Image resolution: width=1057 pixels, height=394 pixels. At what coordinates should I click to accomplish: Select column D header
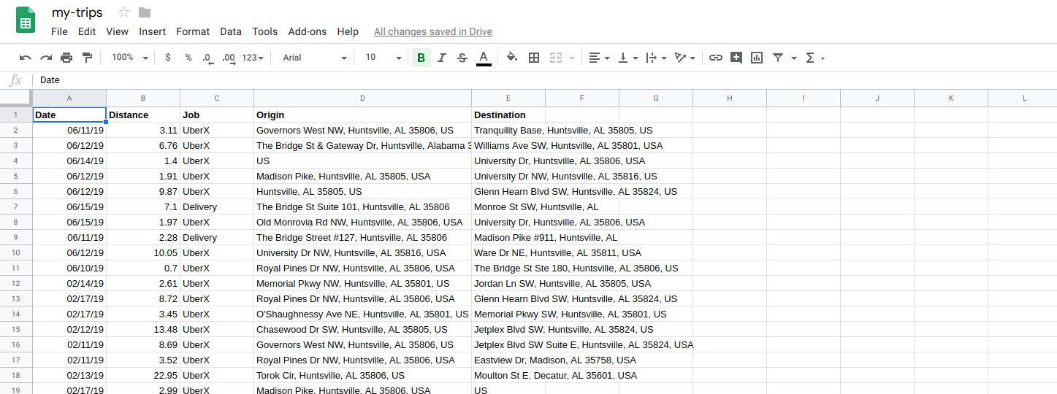point(362,98)
